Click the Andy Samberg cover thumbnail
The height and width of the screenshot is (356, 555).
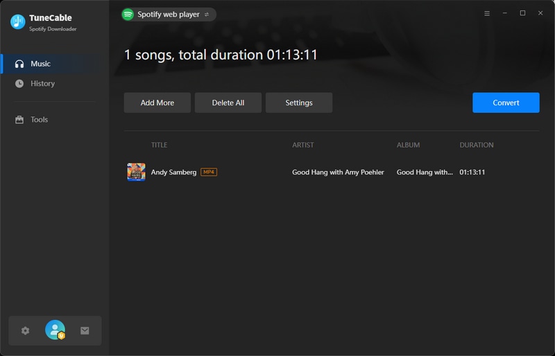[136, 172]
